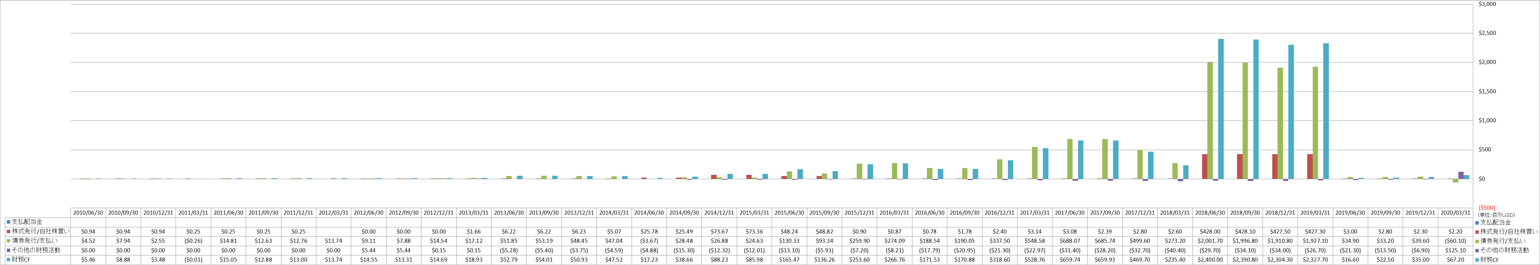Select the 2015/12/31 column header
Image resolution: width=1540 pixels, height=265 pixels.
click(x=860, y=212)
